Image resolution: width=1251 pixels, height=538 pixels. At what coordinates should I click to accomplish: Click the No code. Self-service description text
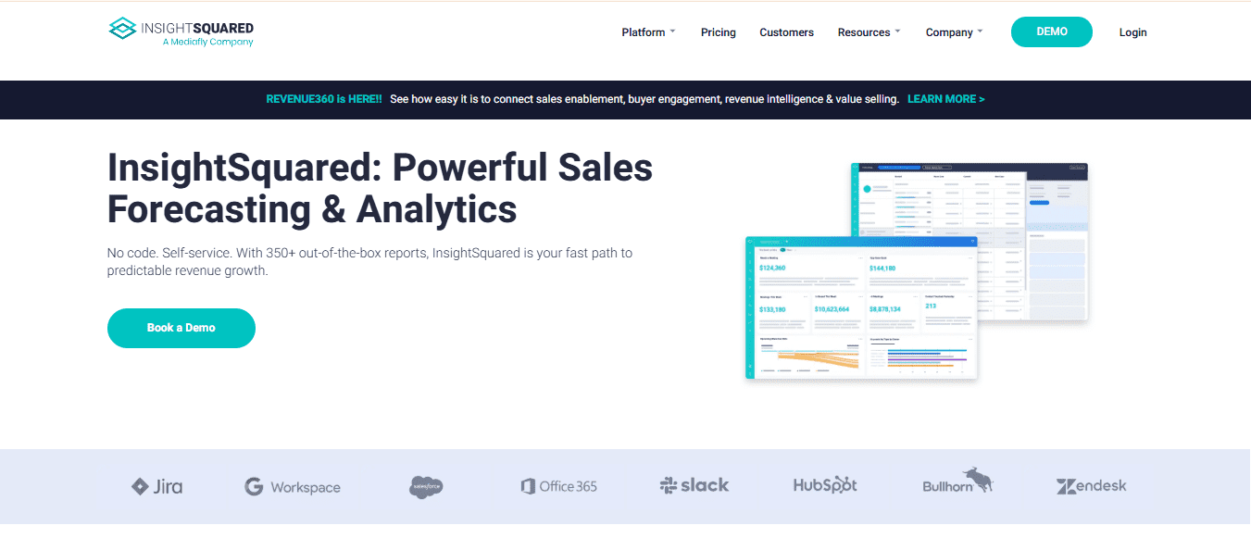point(370,262)
